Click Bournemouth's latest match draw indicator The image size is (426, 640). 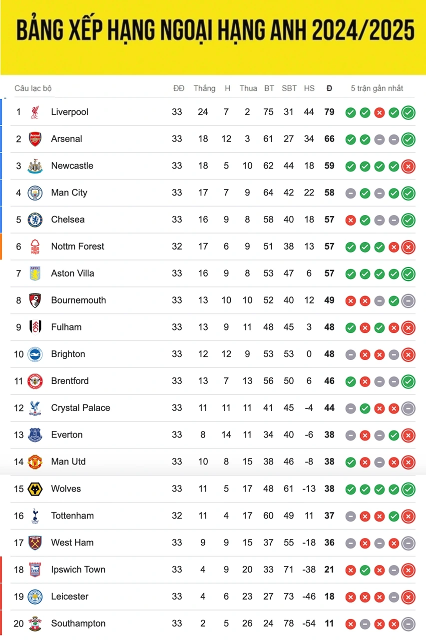409,301
